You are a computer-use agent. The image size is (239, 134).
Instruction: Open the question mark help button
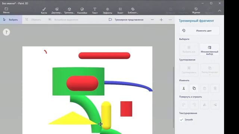click(6, 32)
